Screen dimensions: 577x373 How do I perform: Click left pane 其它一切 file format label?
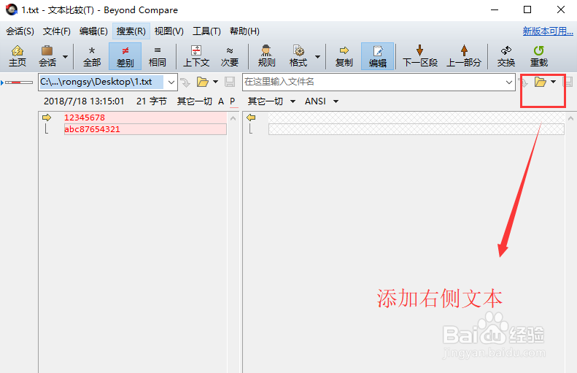point(195,101)
